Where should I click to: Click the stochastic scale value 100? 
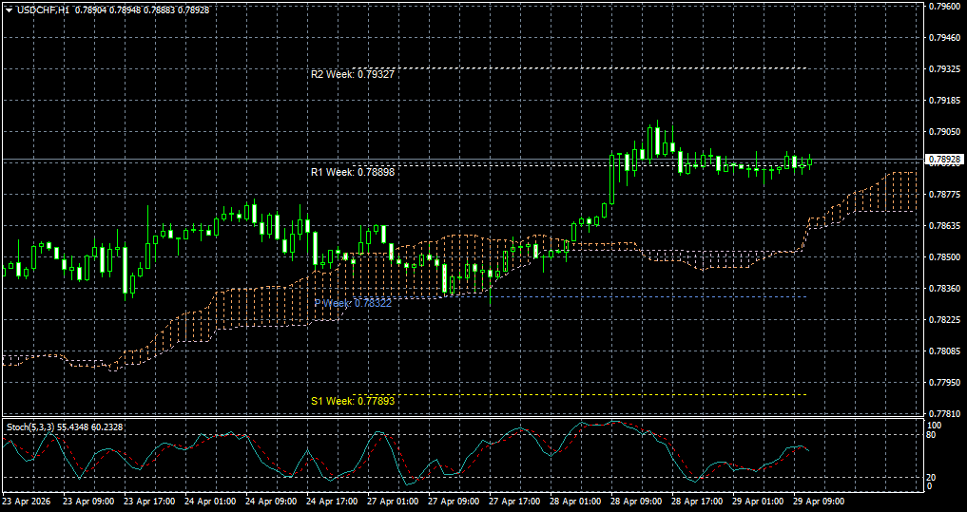[935, 426]
